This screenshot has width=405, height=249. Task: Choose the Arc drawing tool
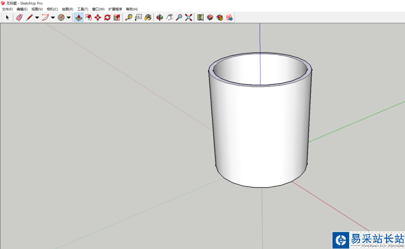coord(45,17)
